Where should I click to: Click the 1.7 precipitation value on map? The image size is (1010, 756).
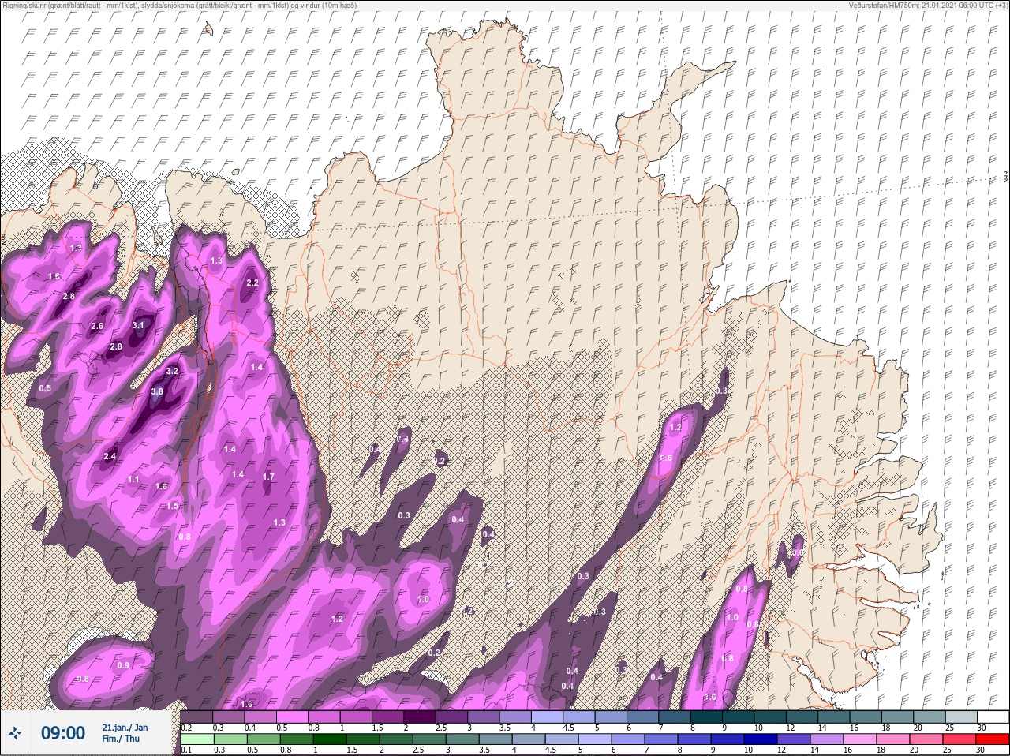click(x=268, y=477)
